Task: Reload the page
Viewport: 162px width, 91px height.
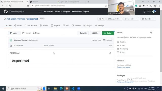Action: pyautogui.click(x=10, y=6)
